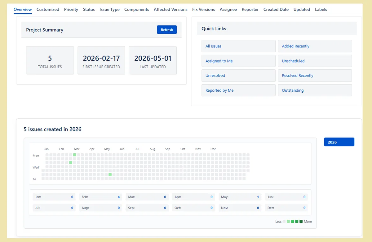Open the Updated tab
Screen dimensions: 372x242
click(302, 9)
